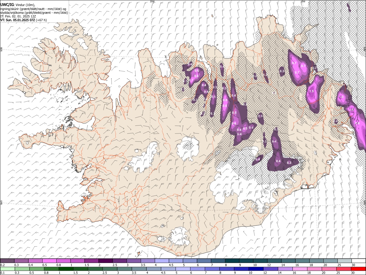Select the darkest green 1–1.5 legend swatch
The image size is (366, 275).
coord(66,269)
